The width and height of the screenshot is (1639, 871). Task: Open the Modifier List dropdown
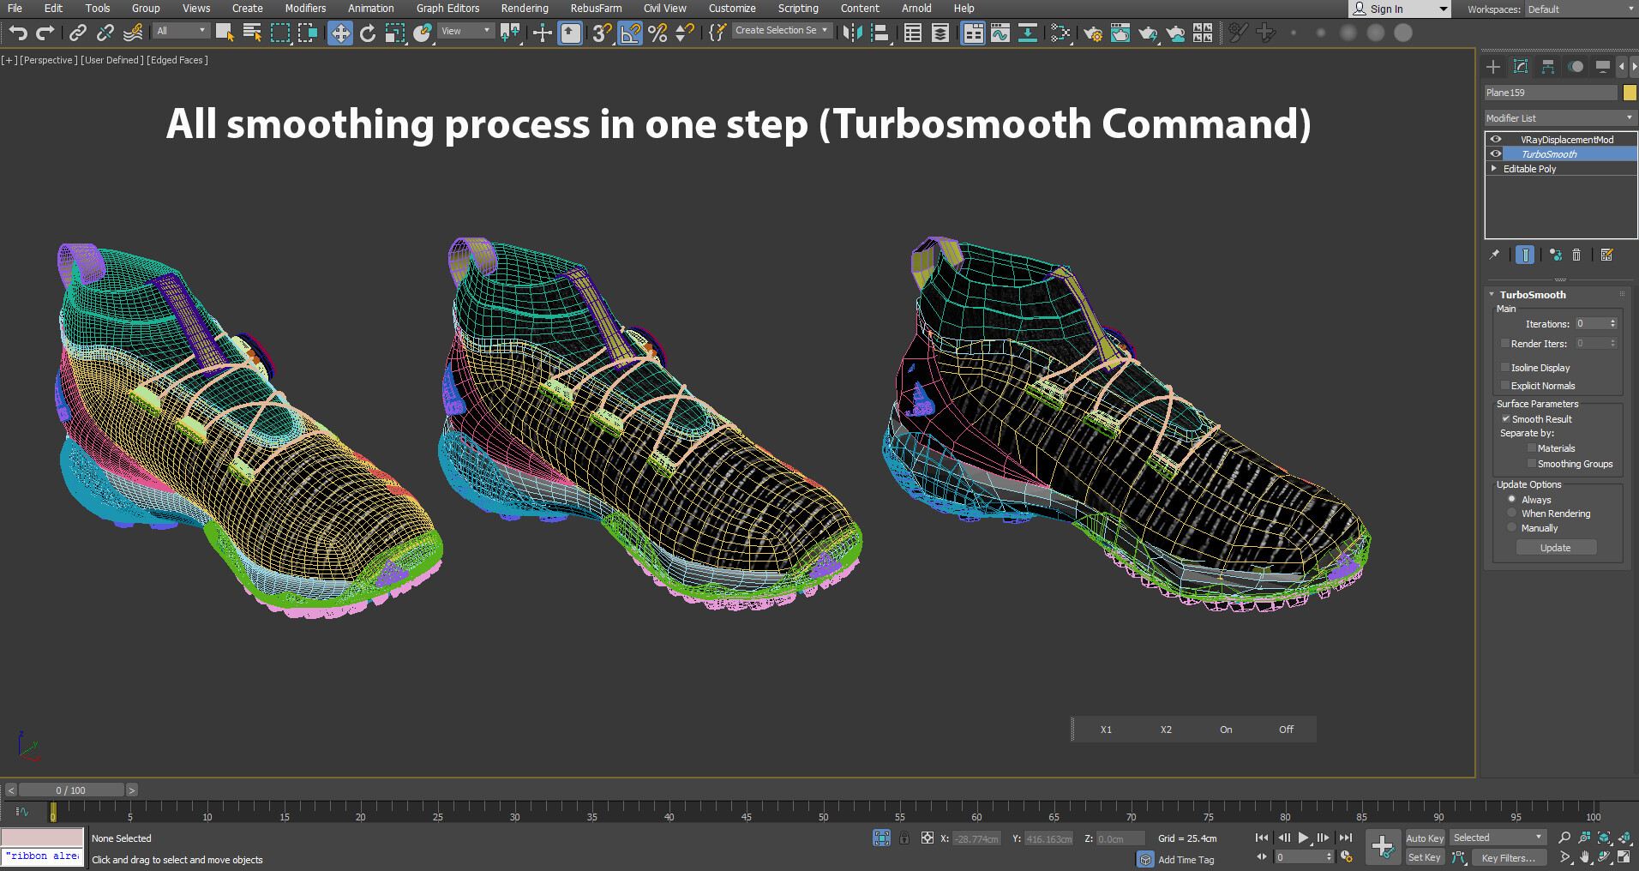tap(1559, 117)
